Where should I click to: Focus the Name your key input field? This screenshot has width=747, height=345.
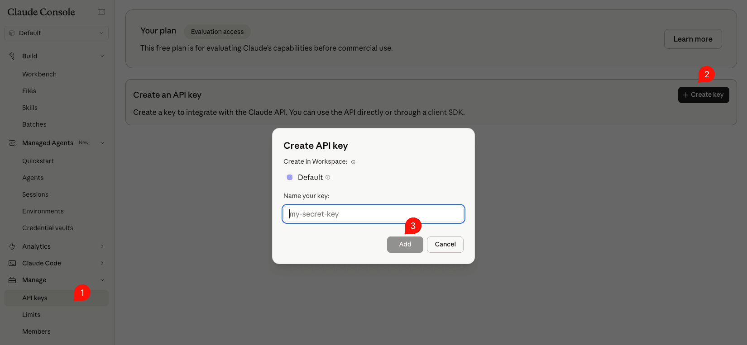click(x=373, y=214)
